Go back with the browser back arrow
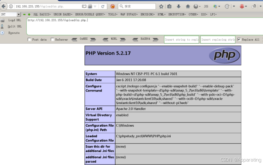 [x=3, y=6]
